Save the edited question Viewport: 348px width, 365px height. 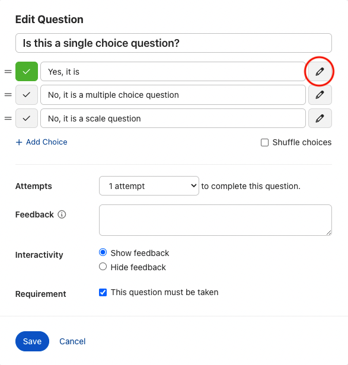[32, 341]
